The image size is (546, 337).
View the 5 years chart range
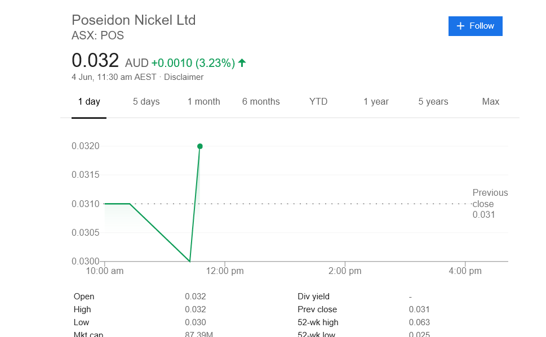(433, 102)
